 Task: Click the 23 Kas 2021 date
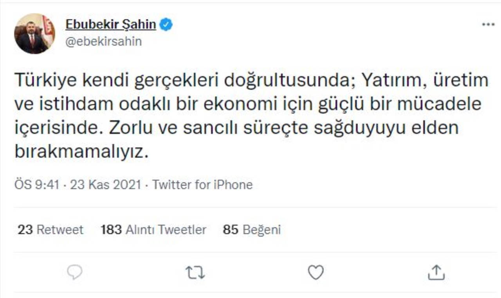coord(105,184)
